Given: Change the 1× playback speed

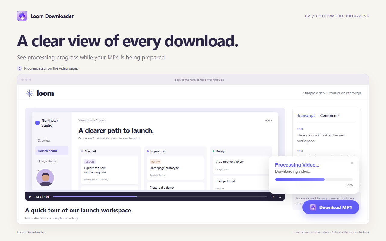Looking at the screenshot, I should [273, 196].
